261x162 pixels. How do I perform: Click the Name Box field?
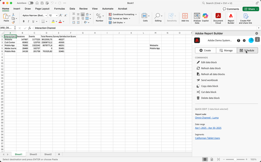[7, 28]
